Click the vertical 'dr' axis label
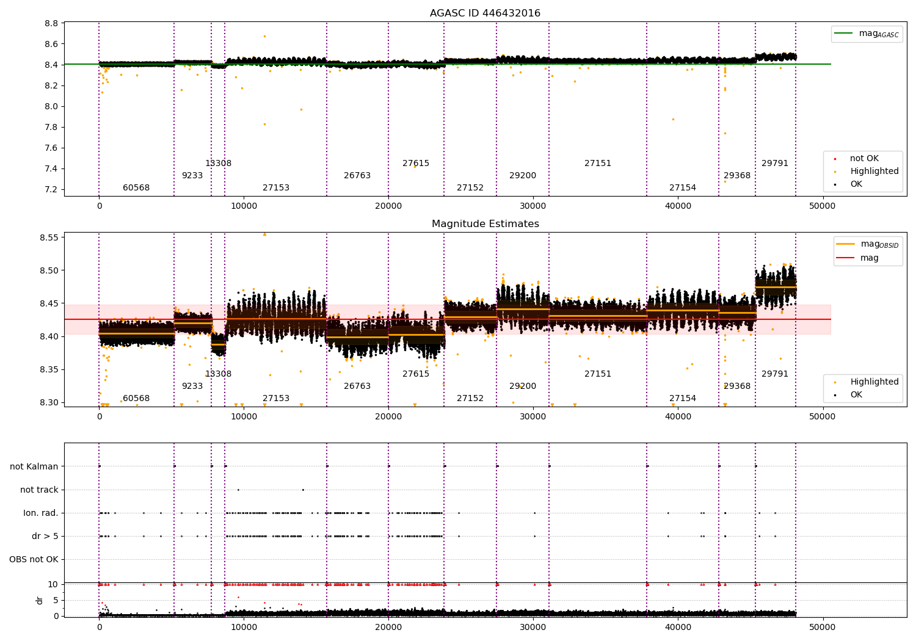The height and width of the screenshot is (641, 916). [x=40, y=600]
